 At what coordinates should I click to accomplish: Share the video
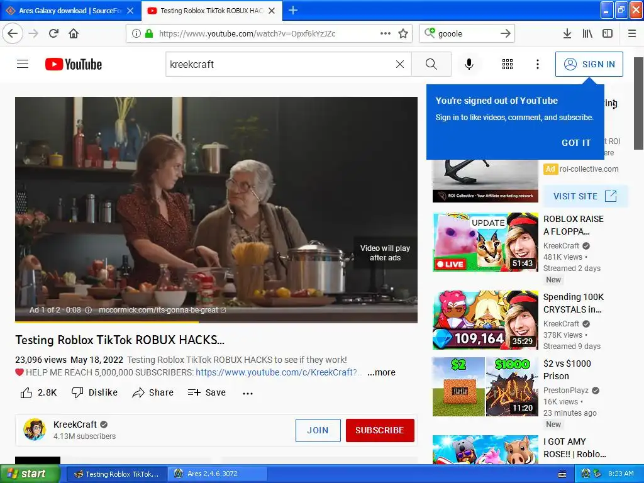click(x=153, y=392)
